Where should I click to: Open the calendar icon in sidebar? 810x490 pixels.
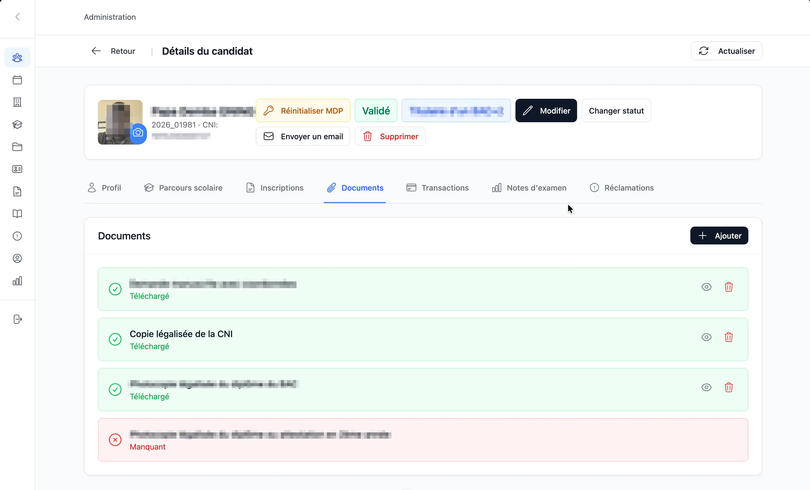17,80
